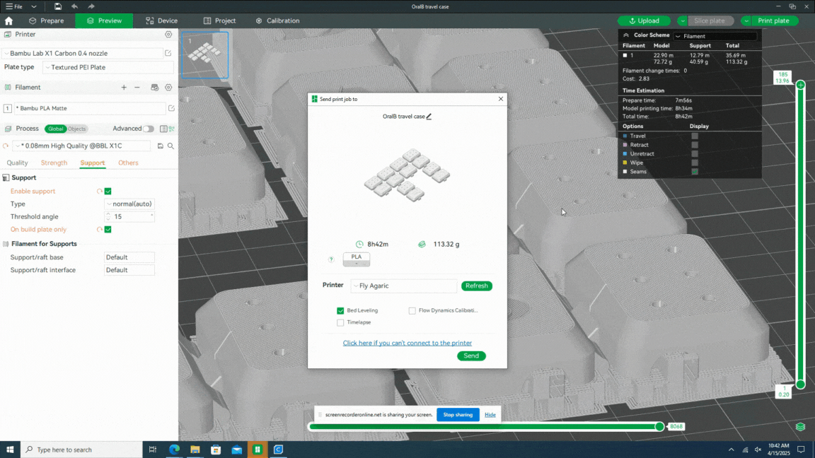Click the Threshold angle input field

coord(129,216)
